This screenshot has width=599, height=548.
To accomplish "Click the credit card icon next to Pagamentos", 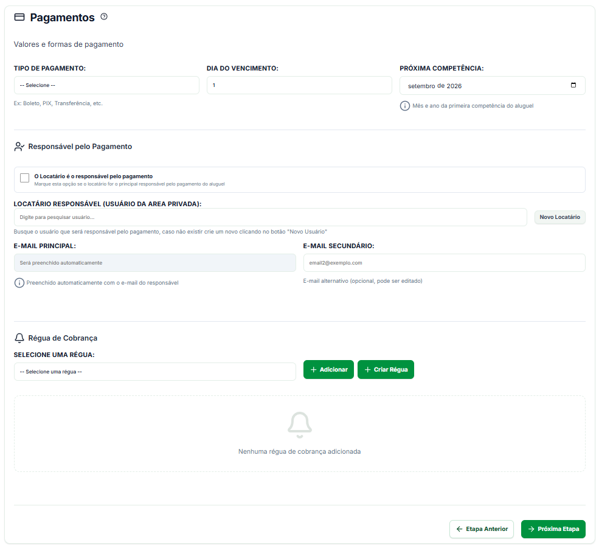I will [x=19, y=17].
